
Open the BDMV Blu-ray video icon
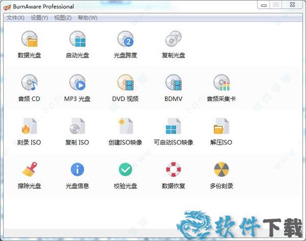(173, 82)
